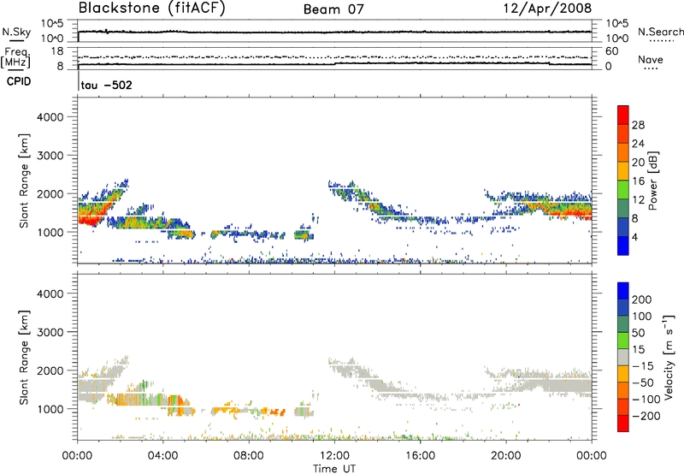Click the dark blue bottom of power color bar
Viewport: 684px width, 474px height.
(623, 246)
